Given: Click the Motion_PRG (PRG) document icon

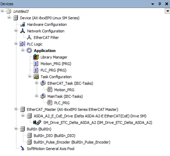Looking at the screenshot, I should pos(36,63).
